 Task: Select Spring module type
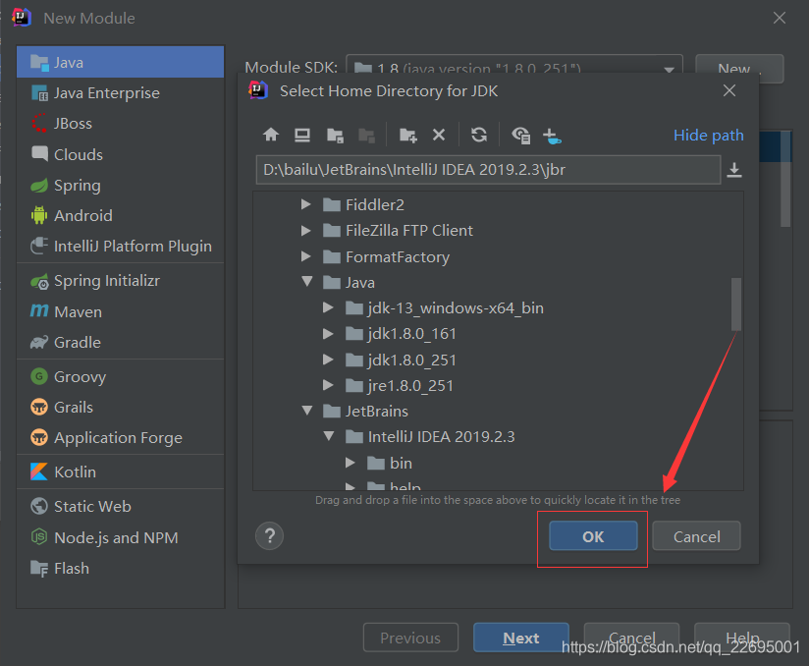pos(120,185)
